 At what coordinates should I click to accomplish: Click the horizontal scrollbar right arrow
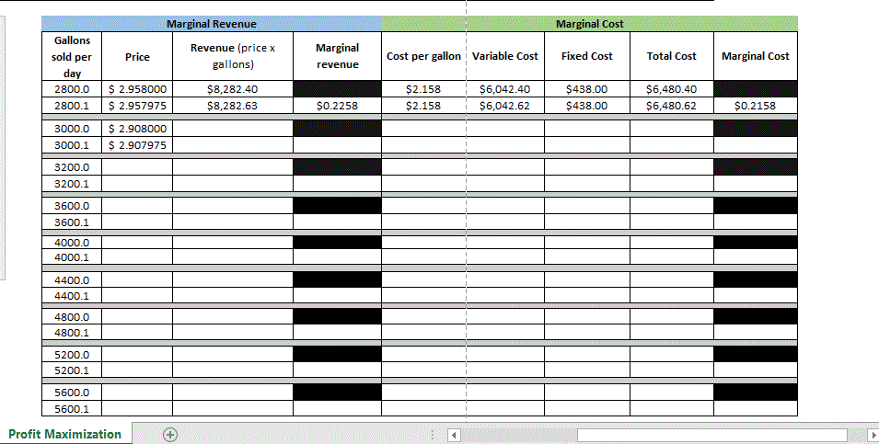[x=873, y=435]
